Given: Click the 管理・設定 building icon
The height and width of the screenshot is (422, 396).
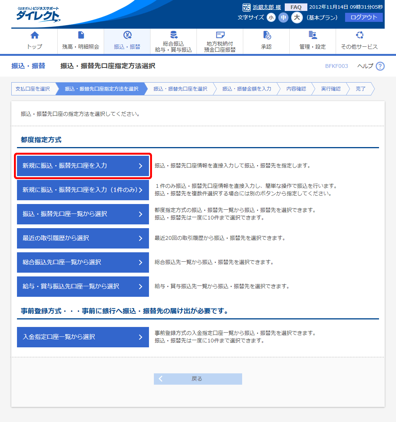Looking at the screenshot, I should [x=313, y=35].
